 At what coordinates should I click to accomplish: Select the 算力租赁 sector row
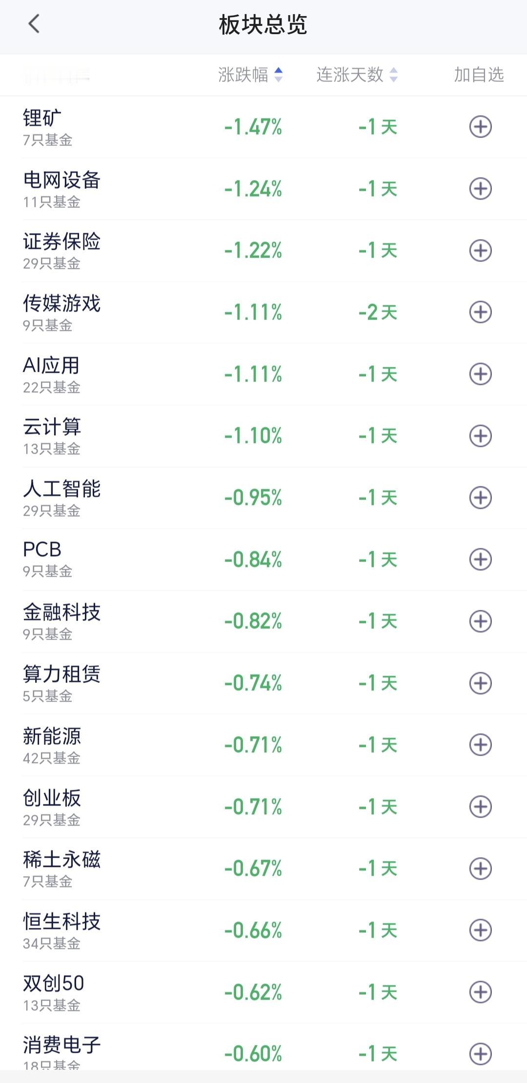pos(263,683)
